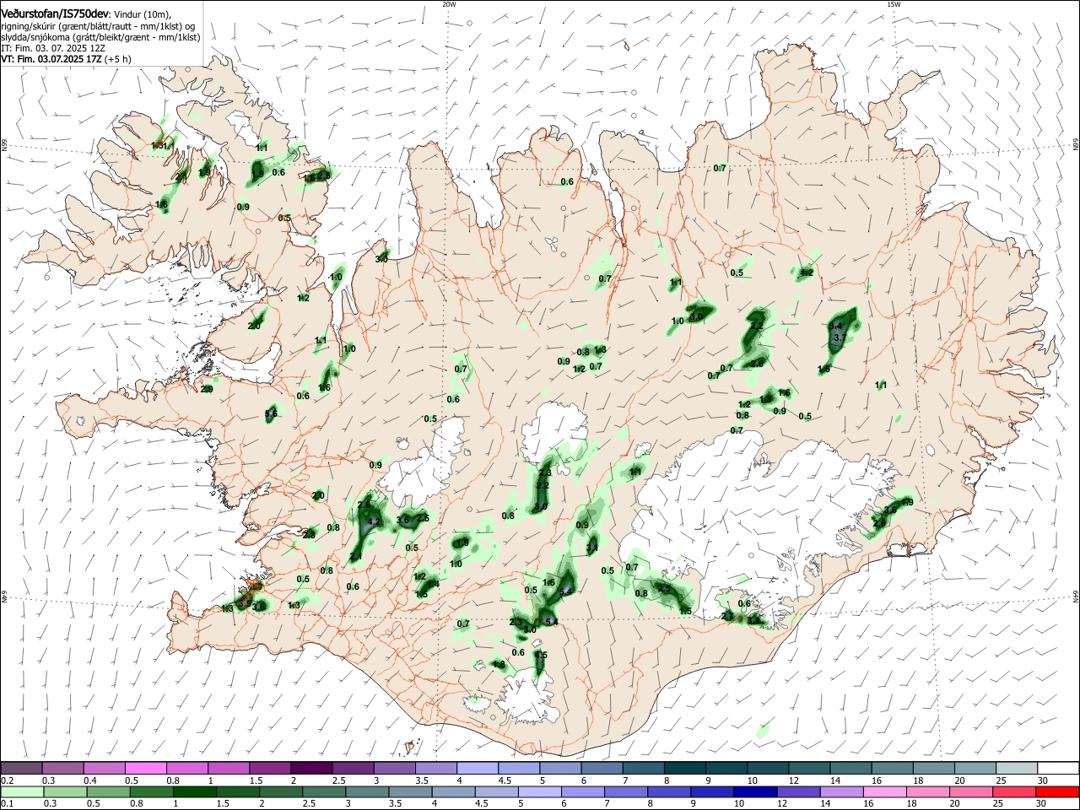
Task: Click the 0.2 label under the top legend row
Action: click(7, 780)
